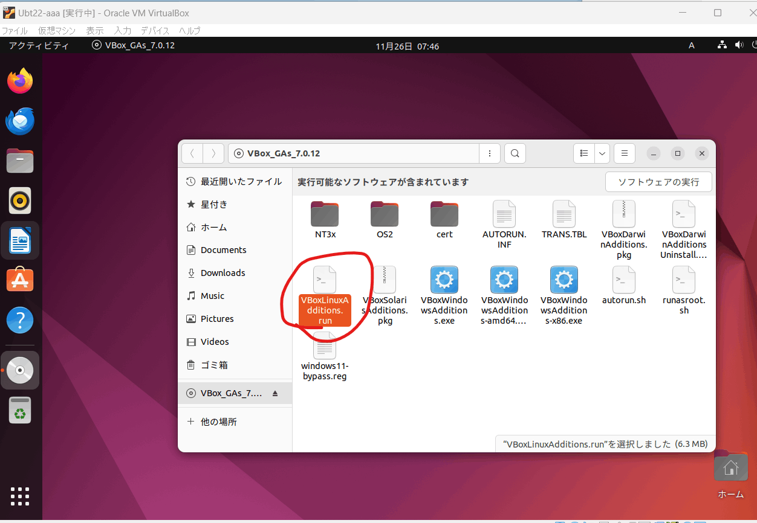Open Pictures in sidebar
757x523 pixels.
[x=235, y=319]
